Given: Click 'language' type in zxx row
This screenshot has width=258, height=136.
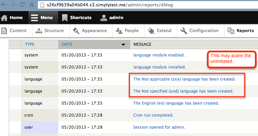Looking at the screenshot, I should pyautogui.click(x=33, y=79).
